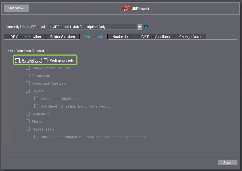
Task: Enable the Preliminary job checkbox
Action: [x=45, y=60]
